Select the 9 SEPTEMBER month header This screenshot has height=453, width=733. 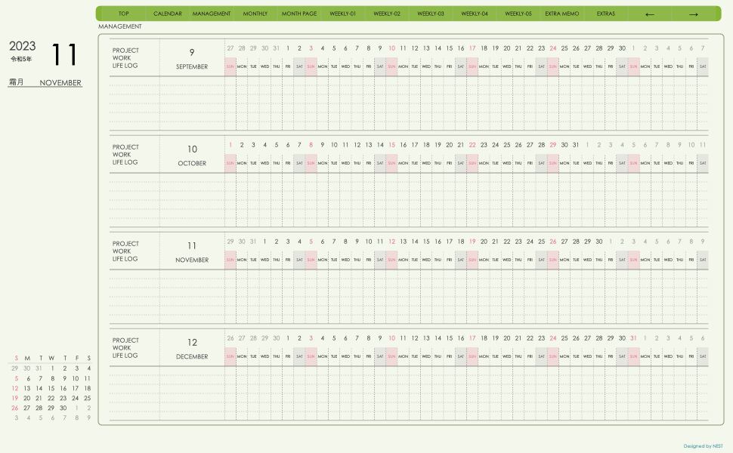click(x=192, y=59)
